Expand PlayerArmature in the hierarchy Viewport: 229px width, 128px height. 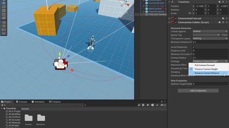pyautogui.click(x=144, y=11)
